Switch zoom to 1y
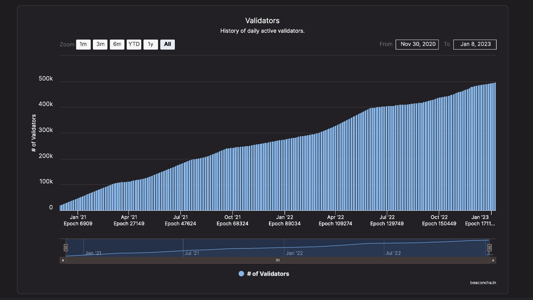 151,44
